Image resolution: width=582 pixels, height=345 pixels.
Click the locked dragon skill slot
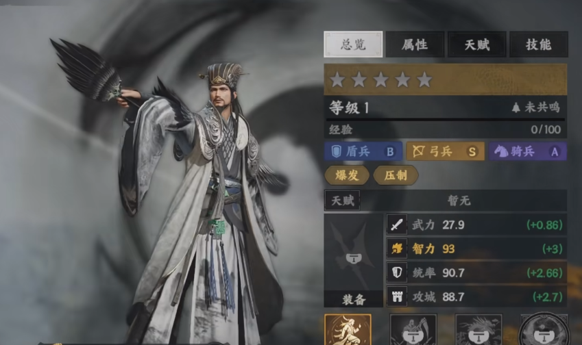(x=478, y=329)
